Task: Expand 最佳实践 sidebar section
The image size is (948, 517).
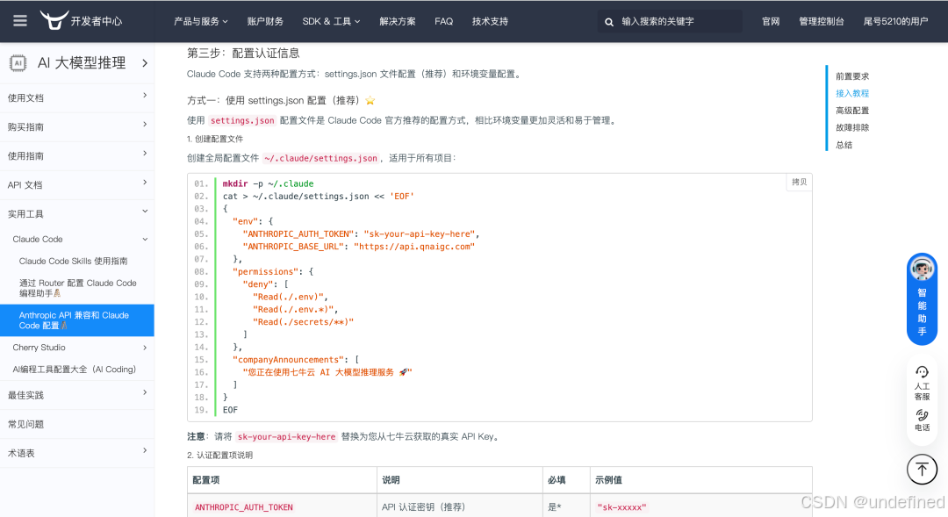Action: pos(76,395)
